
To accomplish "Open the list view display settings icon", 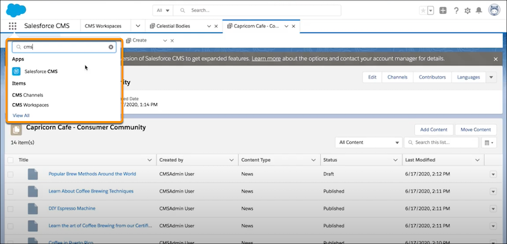I will click(489, 143).
